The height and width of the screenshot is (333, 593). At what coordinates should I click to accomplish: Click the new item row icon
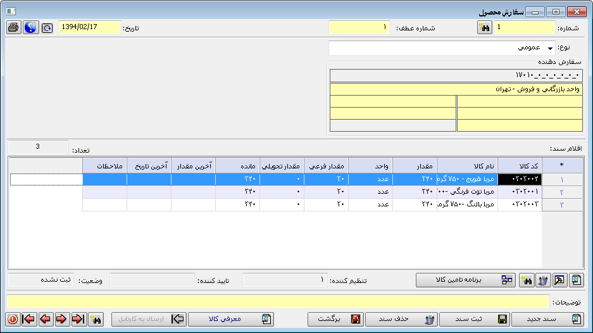(576, 280)
